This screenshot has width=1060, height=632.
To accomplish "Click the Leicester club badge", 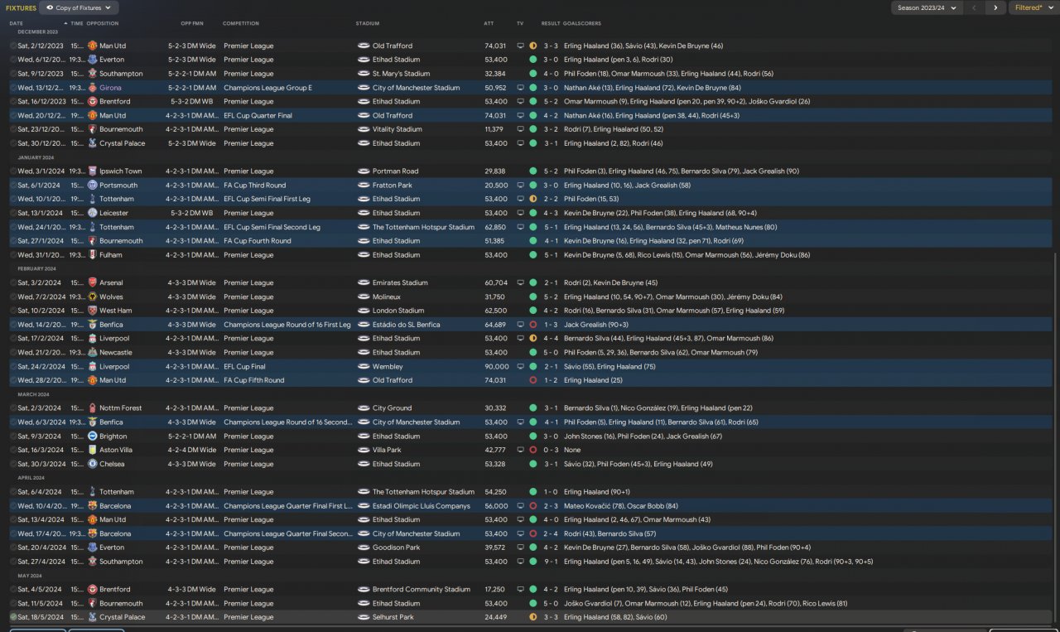I will pos(93,213).
